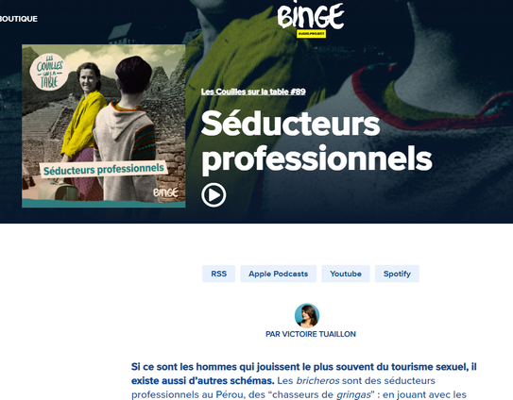The image size is (513, 400).
Task: Listen on Spotify button
Action: coord(397,274)
